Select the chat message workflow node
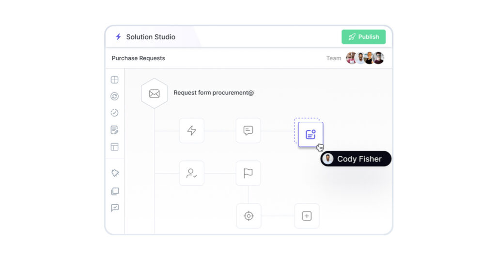Image resolution: width=496 pixels, height=261 pixels. coord(248,130)
